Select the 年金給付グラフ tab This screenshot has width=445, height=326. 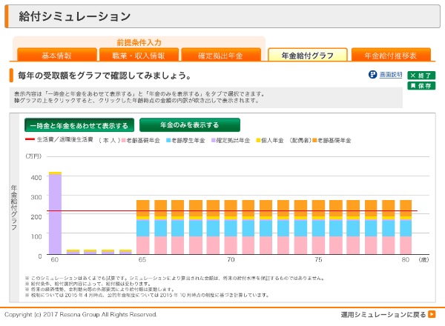[308, 56]
